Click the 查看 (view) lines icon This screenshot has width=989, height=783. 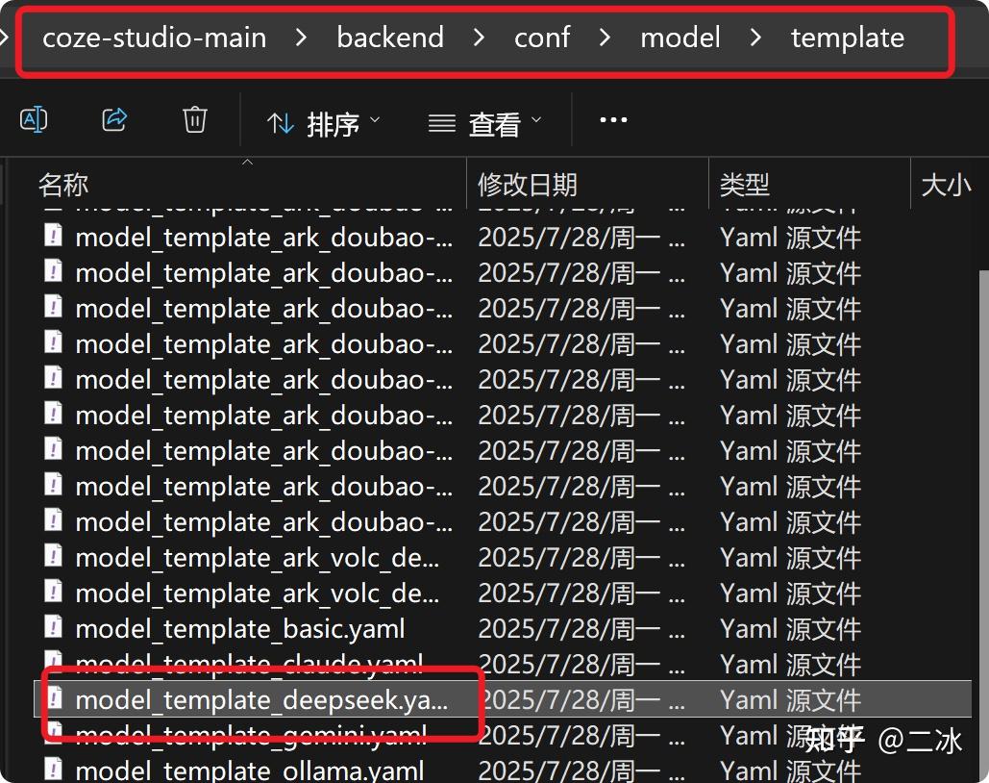click(441, 121)
